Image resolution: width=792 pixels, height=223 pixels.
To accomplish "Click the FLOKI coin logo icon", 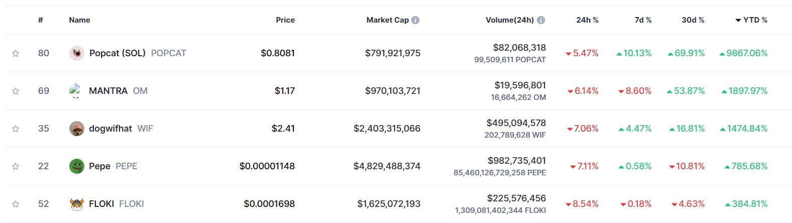I will [76, 204].
